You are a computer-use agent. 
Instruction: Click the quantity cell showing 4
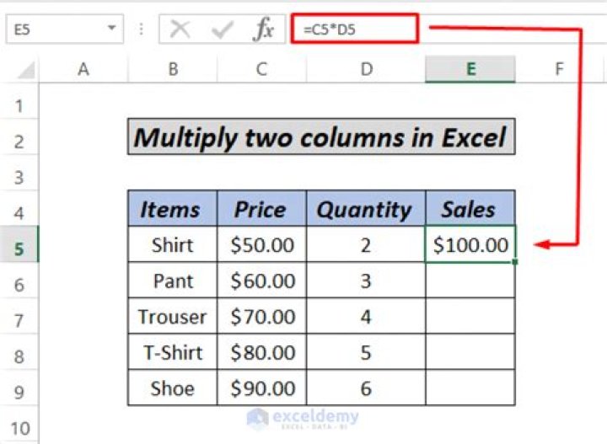tap(366, 316)
